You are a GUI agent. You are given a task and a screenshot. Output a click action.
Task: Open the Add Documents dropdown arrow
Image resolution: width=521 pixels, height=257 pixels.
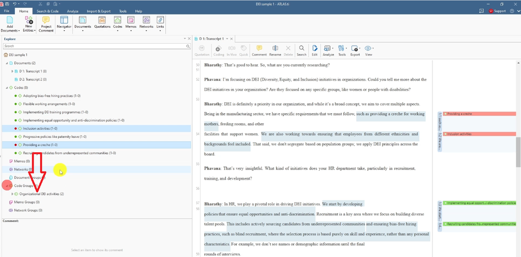(x=19, y=31)
